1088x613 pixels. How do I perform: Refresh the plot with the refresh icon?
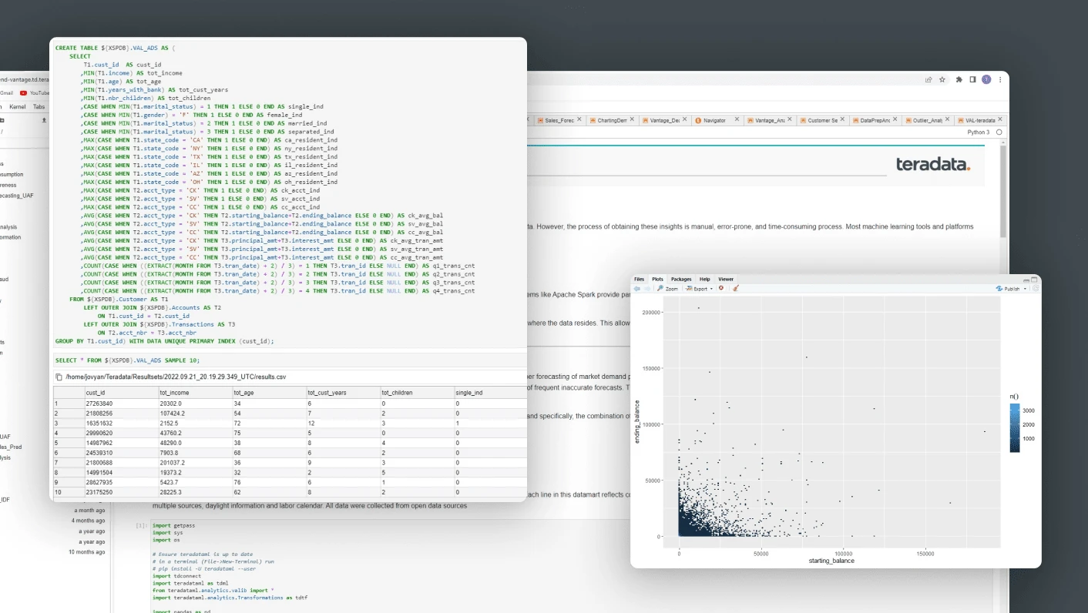pos(1035,289)
